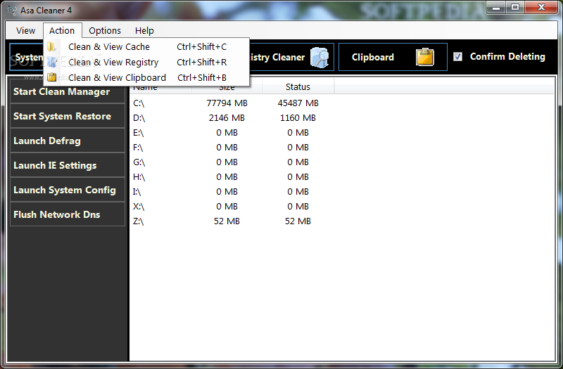Screen dimensions: 563x369
Task: Click Start System Restore button
Action: tap(68, 116)
